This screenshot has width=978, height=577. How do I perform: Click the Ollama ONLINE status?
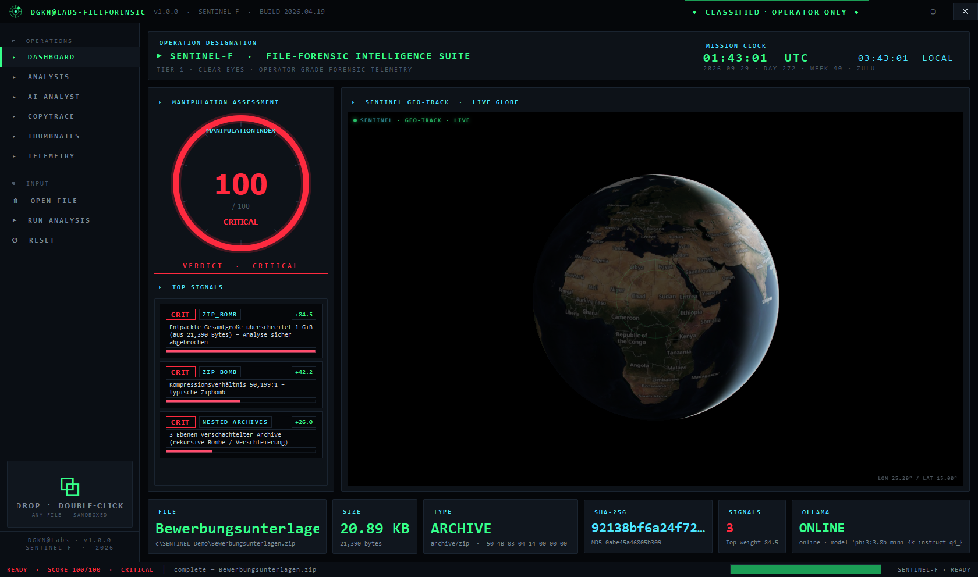point(821,528)
